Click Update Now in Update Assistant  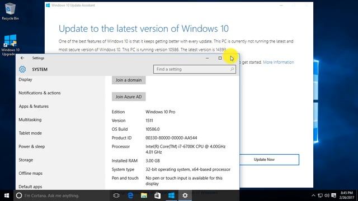pos(269,160)
